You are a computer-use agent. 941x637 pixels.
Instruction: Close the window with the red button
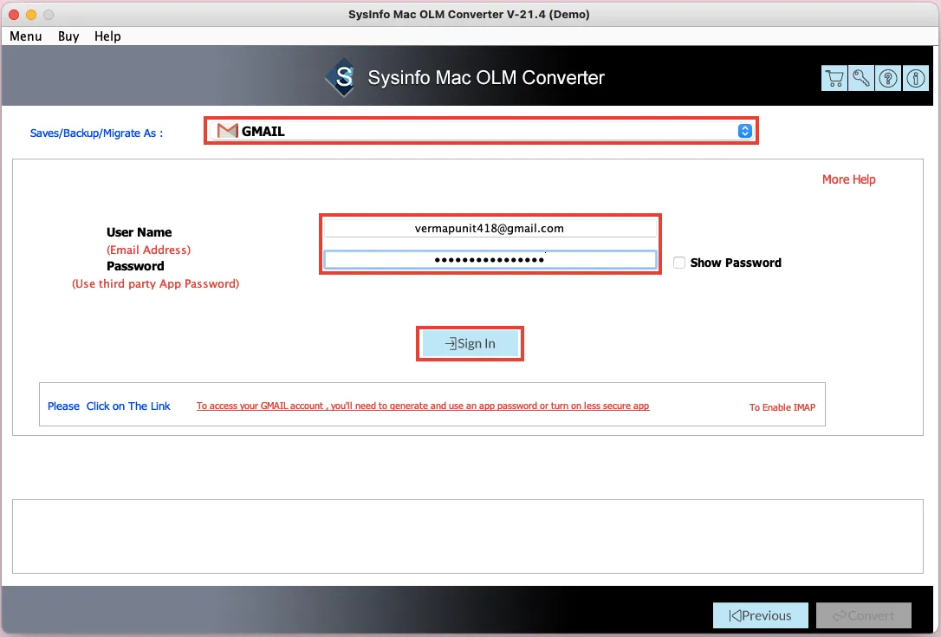[14, 15]
